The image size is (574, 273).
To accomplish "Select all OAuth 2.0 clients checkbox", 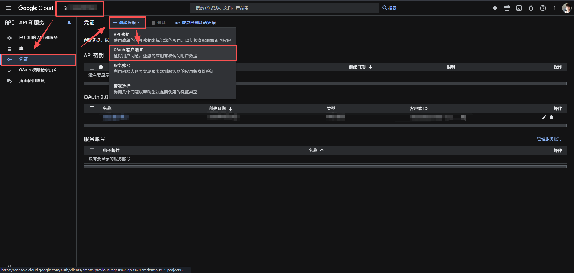I will click(x=92, y=109).
